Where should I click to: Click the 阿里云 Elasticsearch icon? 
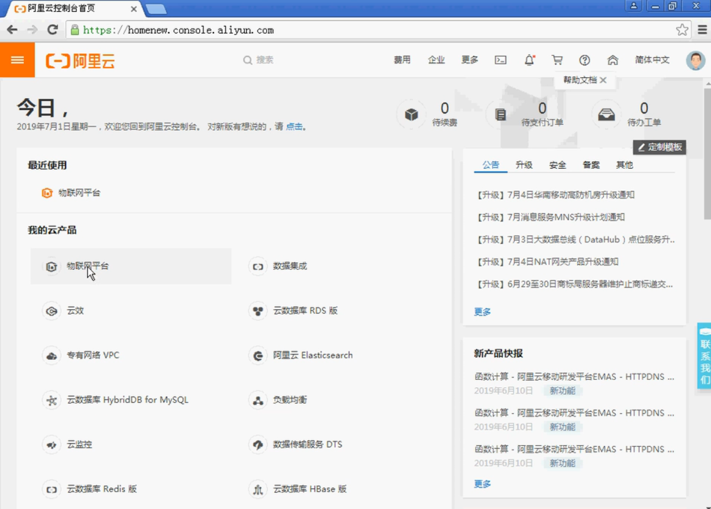coord(258,356)
